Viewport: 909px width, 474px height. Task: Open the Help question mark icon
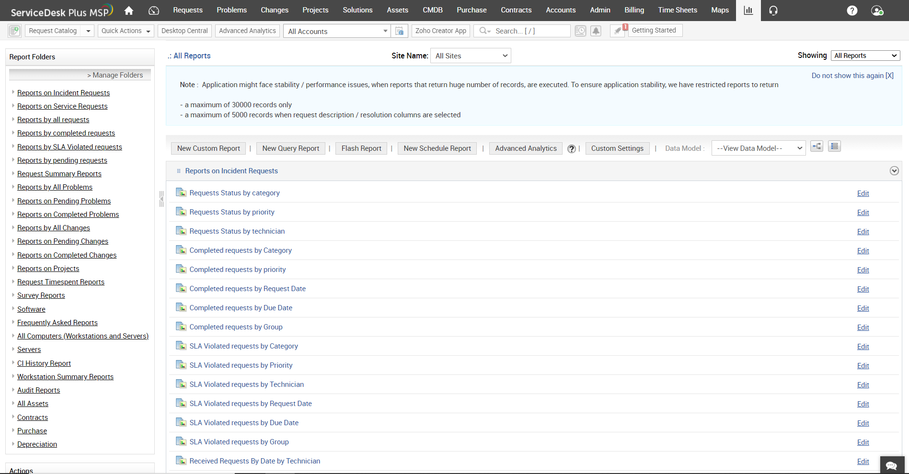click(x=852, y=10)
